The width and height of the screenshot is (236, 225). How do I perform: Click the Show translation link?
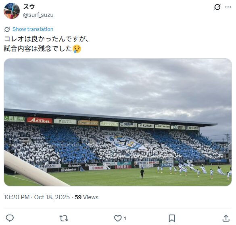(33, 29)
